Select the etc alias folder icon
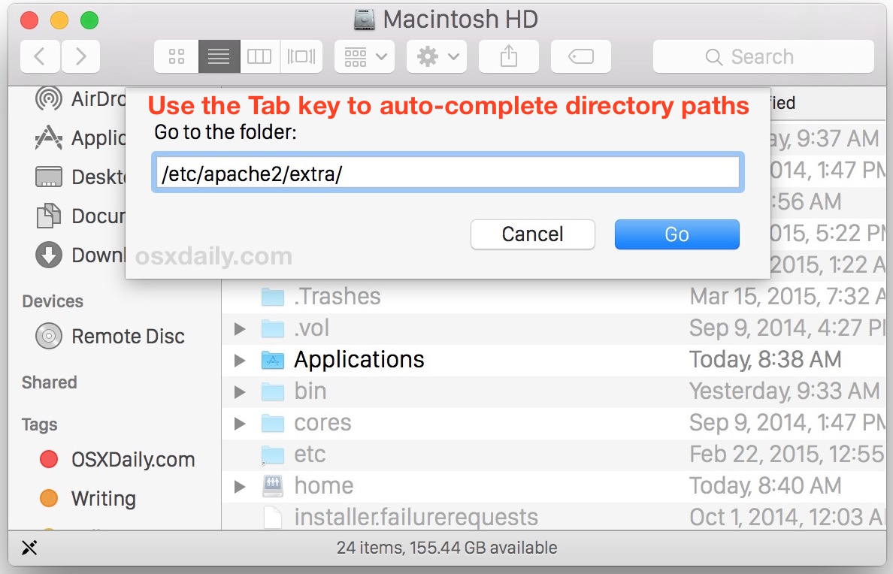Screen dimensions: 893x574 click(x=273, y=455)
